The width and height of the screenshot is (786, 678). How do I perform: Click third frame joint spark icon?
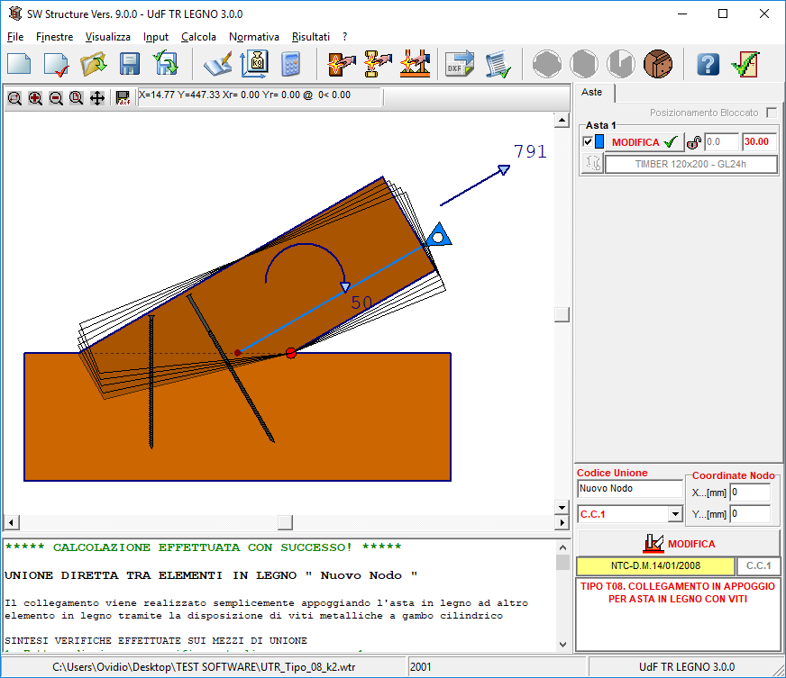pyautogui.click(x=415, y=64)
